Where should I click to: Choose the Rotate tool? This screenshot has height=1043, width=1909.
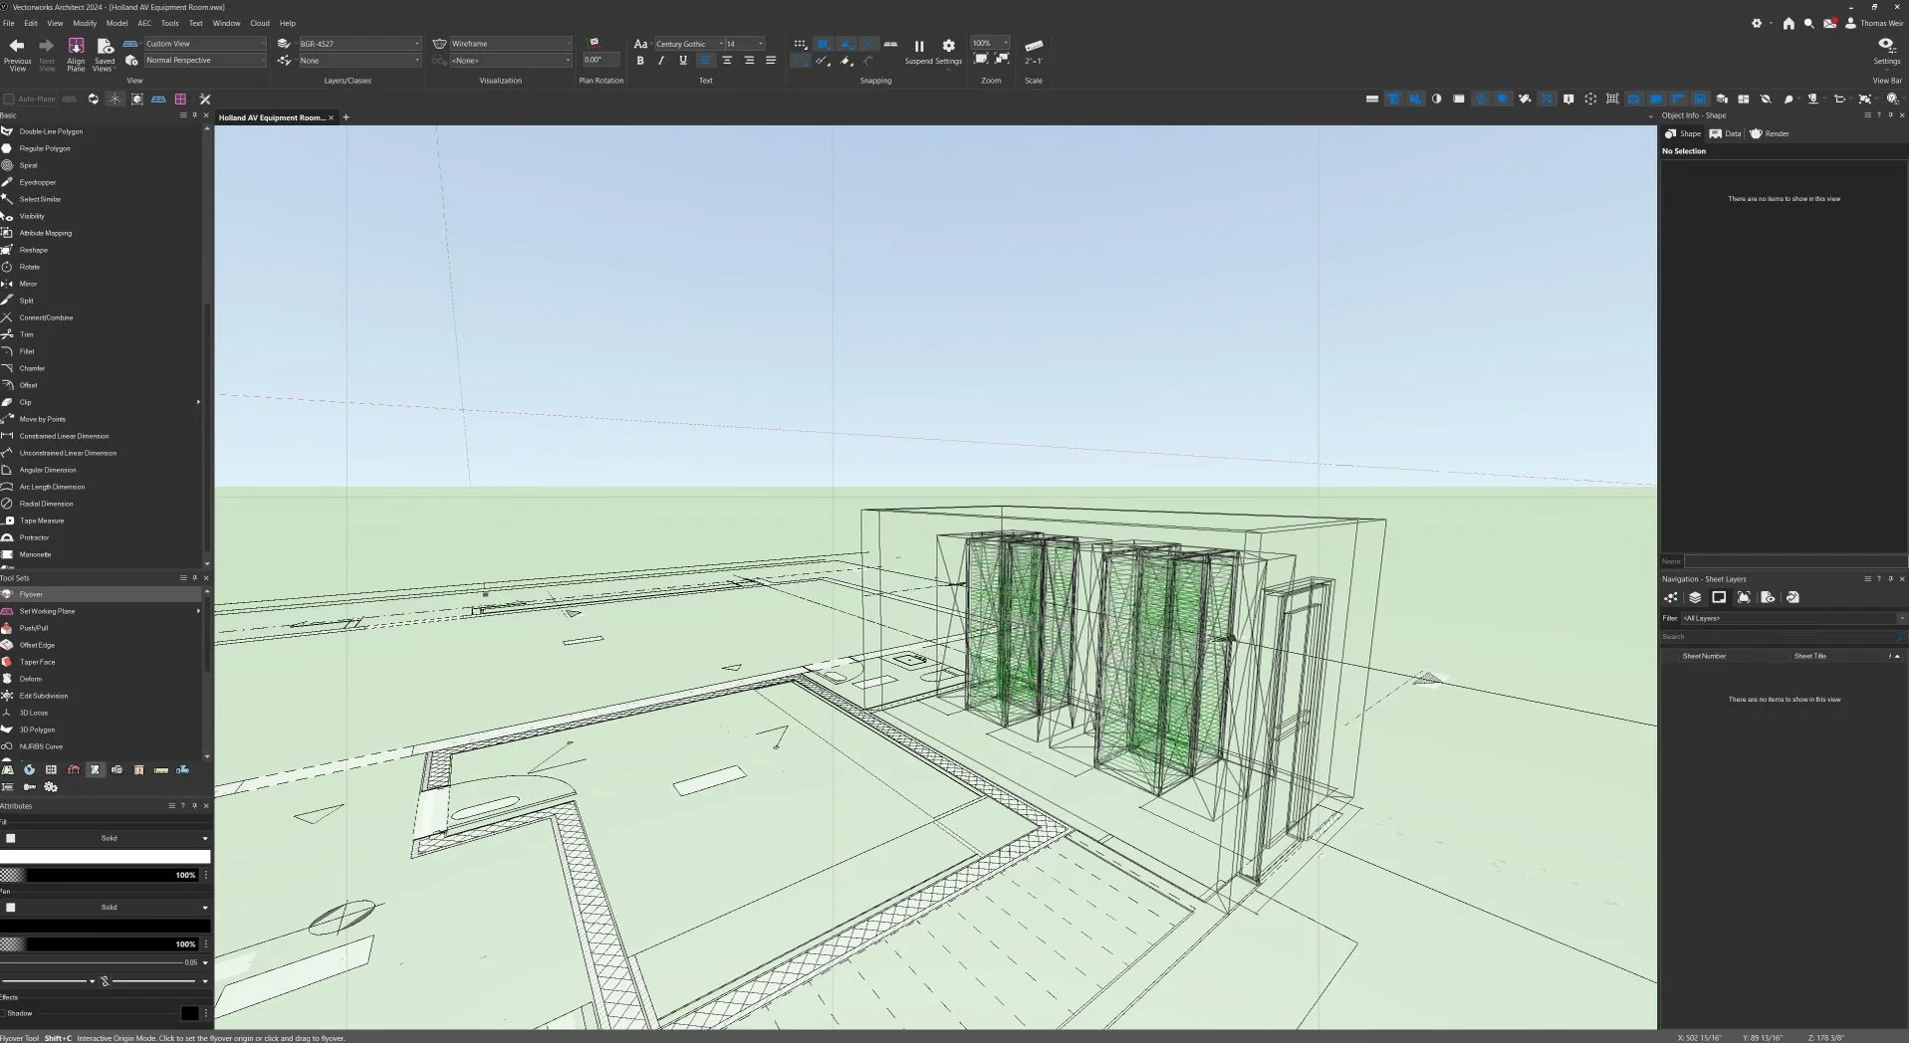pyautogui.click(x=100, y=267)
